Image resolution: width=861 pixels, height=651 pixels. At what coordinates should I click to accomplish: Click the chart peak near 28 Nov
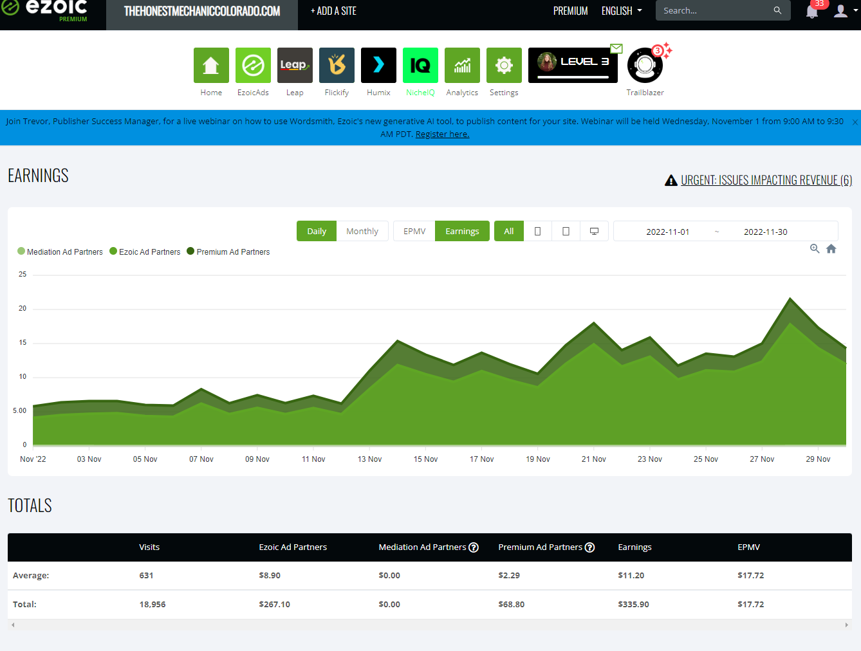790,298
